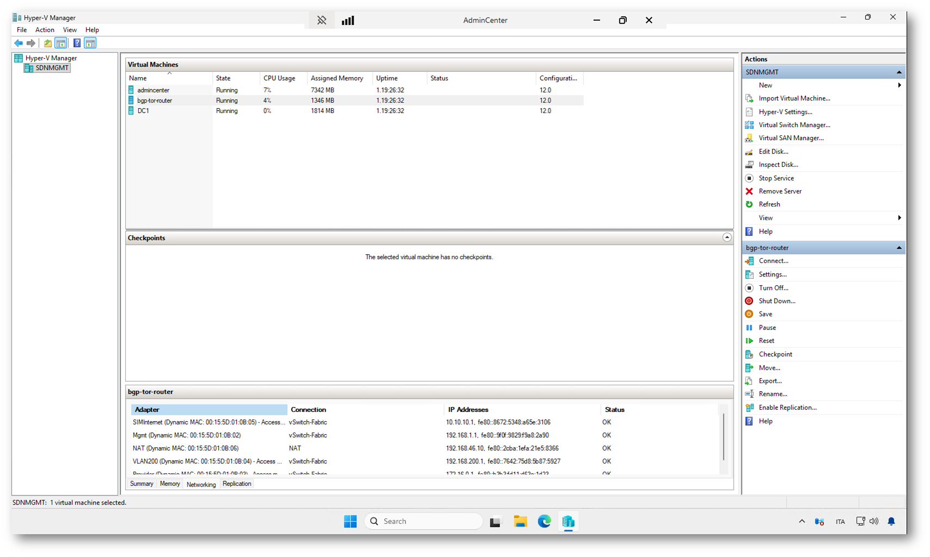The width and height of the screenshot is (930, 557).
Task: Click the networking list vertical scrollbar
Action: coord(723,437)
